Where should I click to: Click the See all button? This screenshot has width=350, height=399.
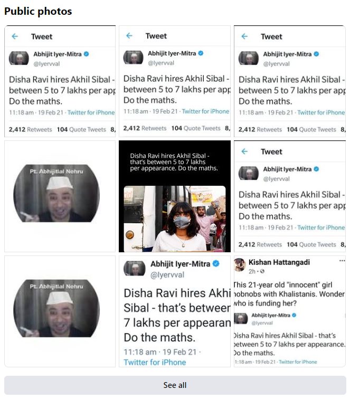[175, 385]
